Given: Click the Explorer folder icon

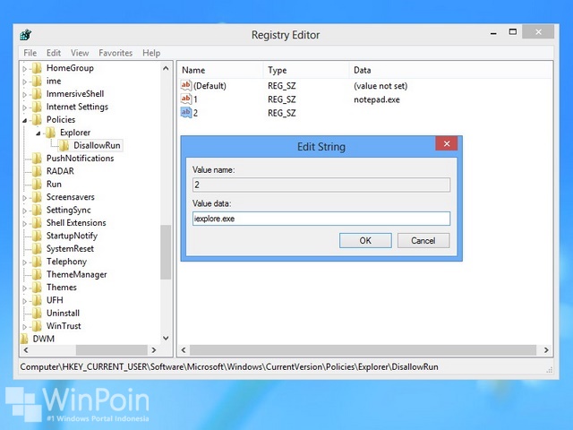Looking at the screenshot, I should [x=50, y=133].
